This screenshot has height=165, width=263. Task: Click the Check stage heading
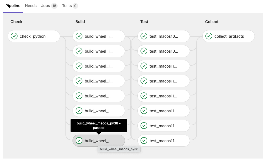coord(16,22)
